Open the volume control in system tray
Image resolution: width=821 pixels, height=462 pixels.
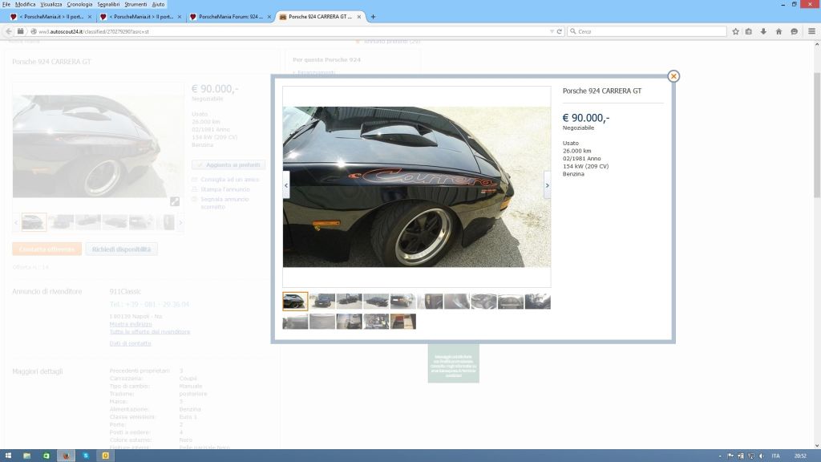pos(762,456)
